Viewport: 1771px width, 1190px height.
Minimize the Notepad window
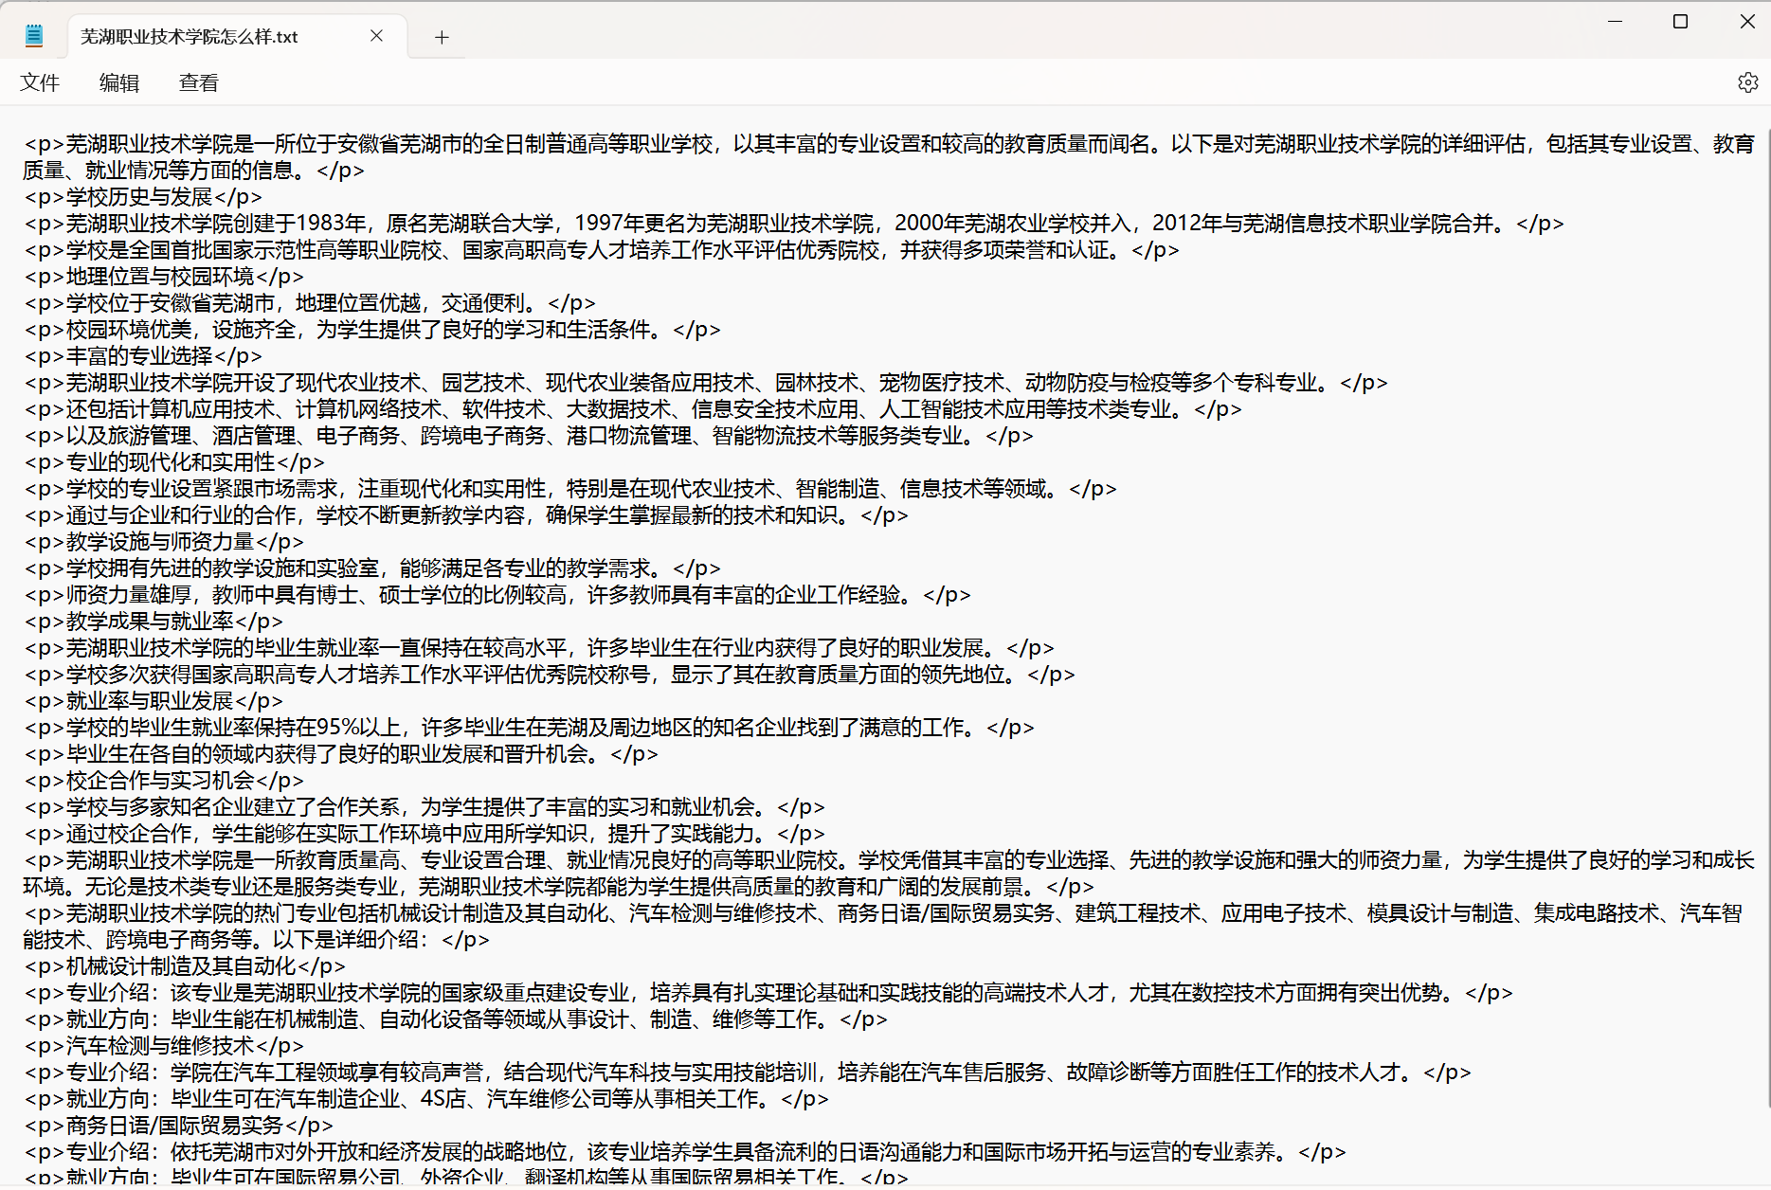1615,21
